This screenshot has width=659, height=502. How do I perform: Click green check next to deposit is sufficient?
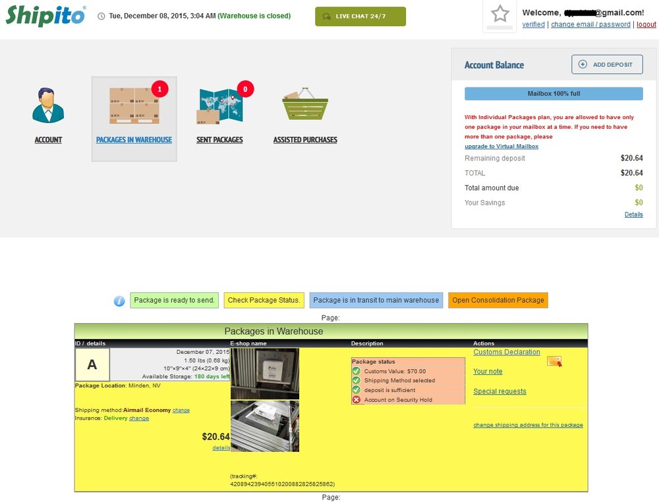click(357, 390)
